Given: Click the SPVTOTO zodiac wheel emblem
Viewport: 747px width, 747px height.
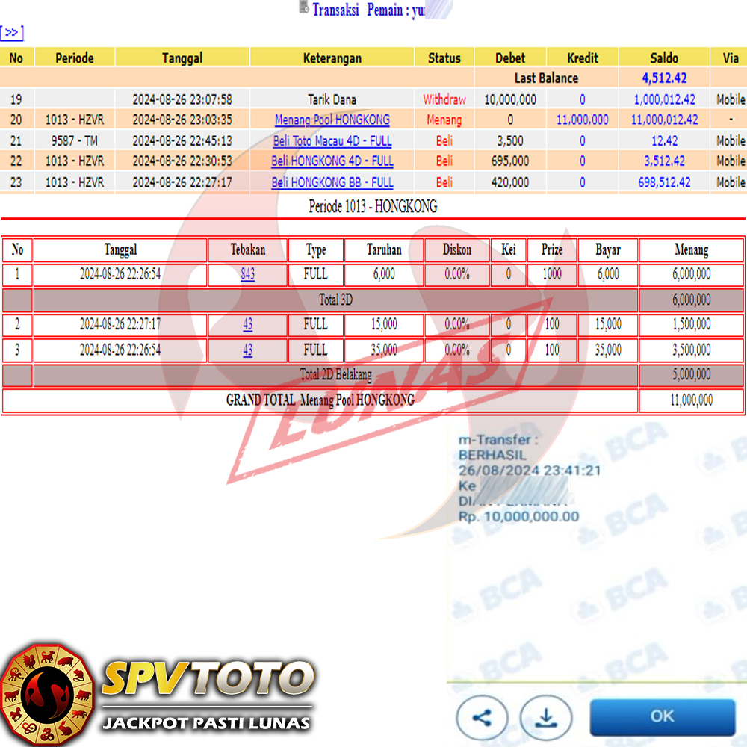Looking at the screenshot, I should coord(47,695).
